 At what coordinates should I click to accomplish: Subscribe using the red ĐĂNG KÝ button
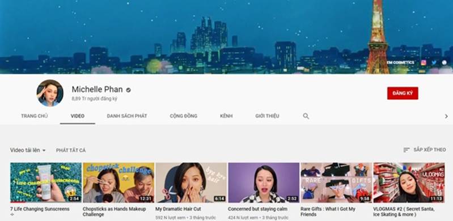pyautogui.click(x=403, y=93)
